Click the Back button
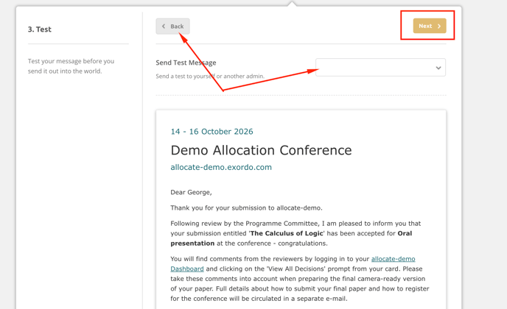The image size is (507, 309). 173,26
